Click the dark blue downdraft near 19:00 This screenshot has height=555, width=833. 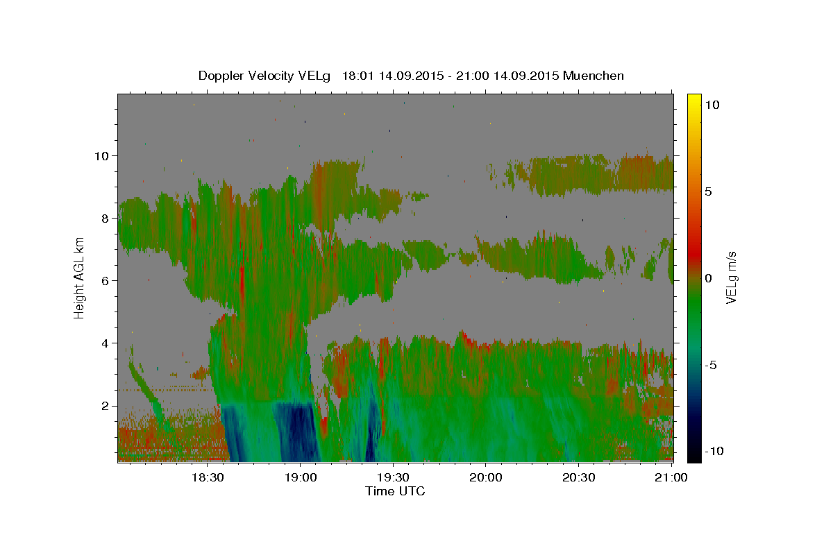point(299,432)
